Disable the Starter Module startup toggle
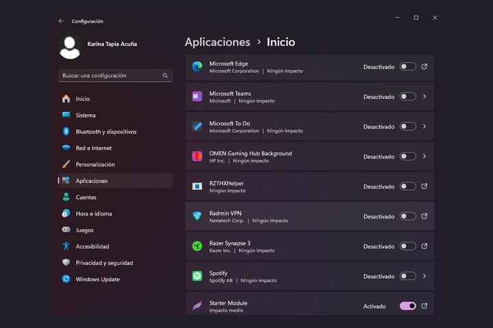Screen dimensions: 493x328 point(407,306)
